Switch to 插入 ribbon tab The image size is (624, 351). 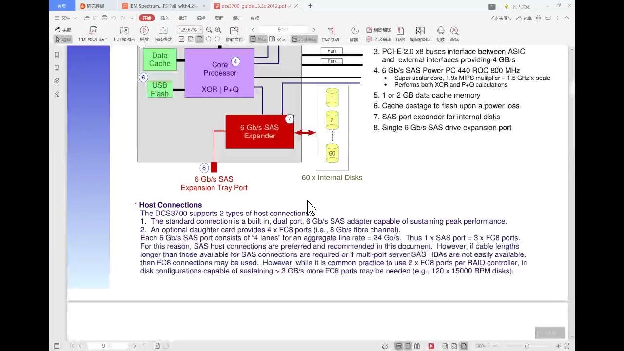click(165, 18)
